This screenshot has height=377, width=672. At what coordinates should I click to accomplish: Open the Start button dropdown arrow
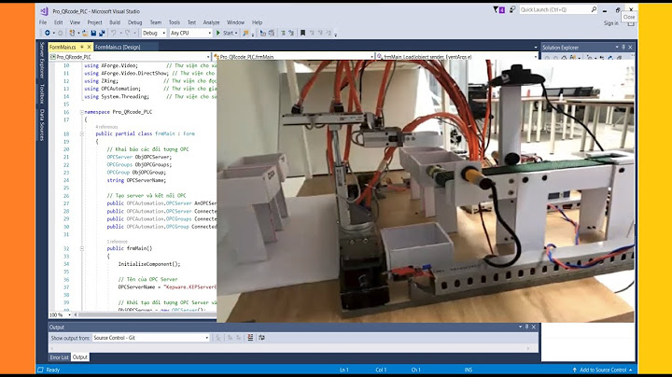236,33
